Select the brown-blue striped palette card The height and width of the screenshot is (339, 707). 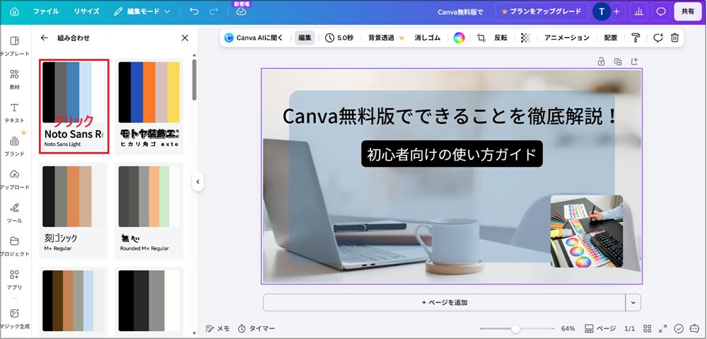[x=73, y=301]
